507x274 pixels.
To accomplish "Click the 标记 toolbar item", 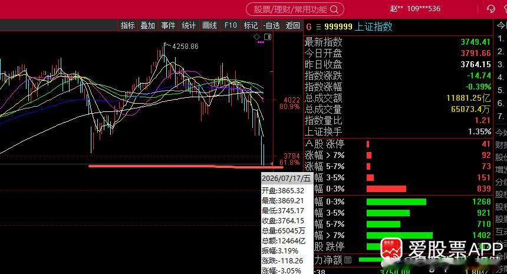I will click(251, 25).
